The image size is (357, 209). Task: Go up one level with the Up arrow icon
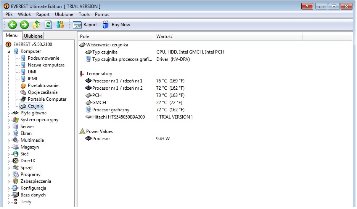36,25
